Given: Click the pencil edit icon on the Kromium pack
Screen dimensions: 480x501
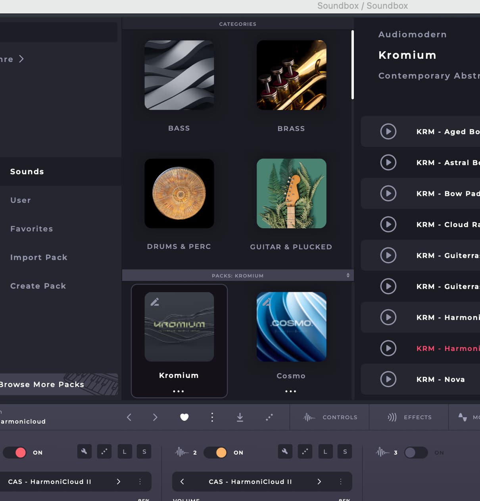Looking at the screenshot, I should click(155, 302).
